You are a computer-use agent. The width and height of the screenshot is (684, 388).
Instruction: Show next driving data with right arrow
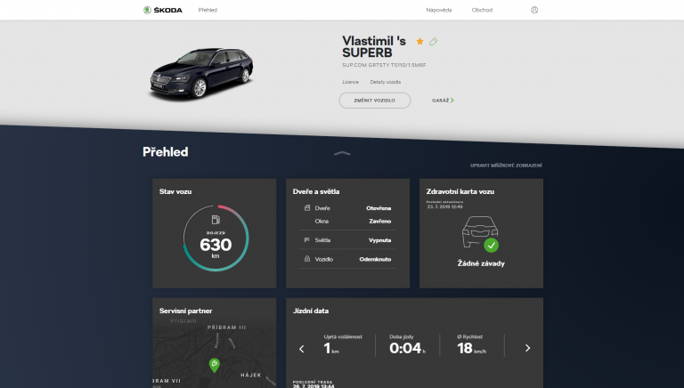coord(528,348)
